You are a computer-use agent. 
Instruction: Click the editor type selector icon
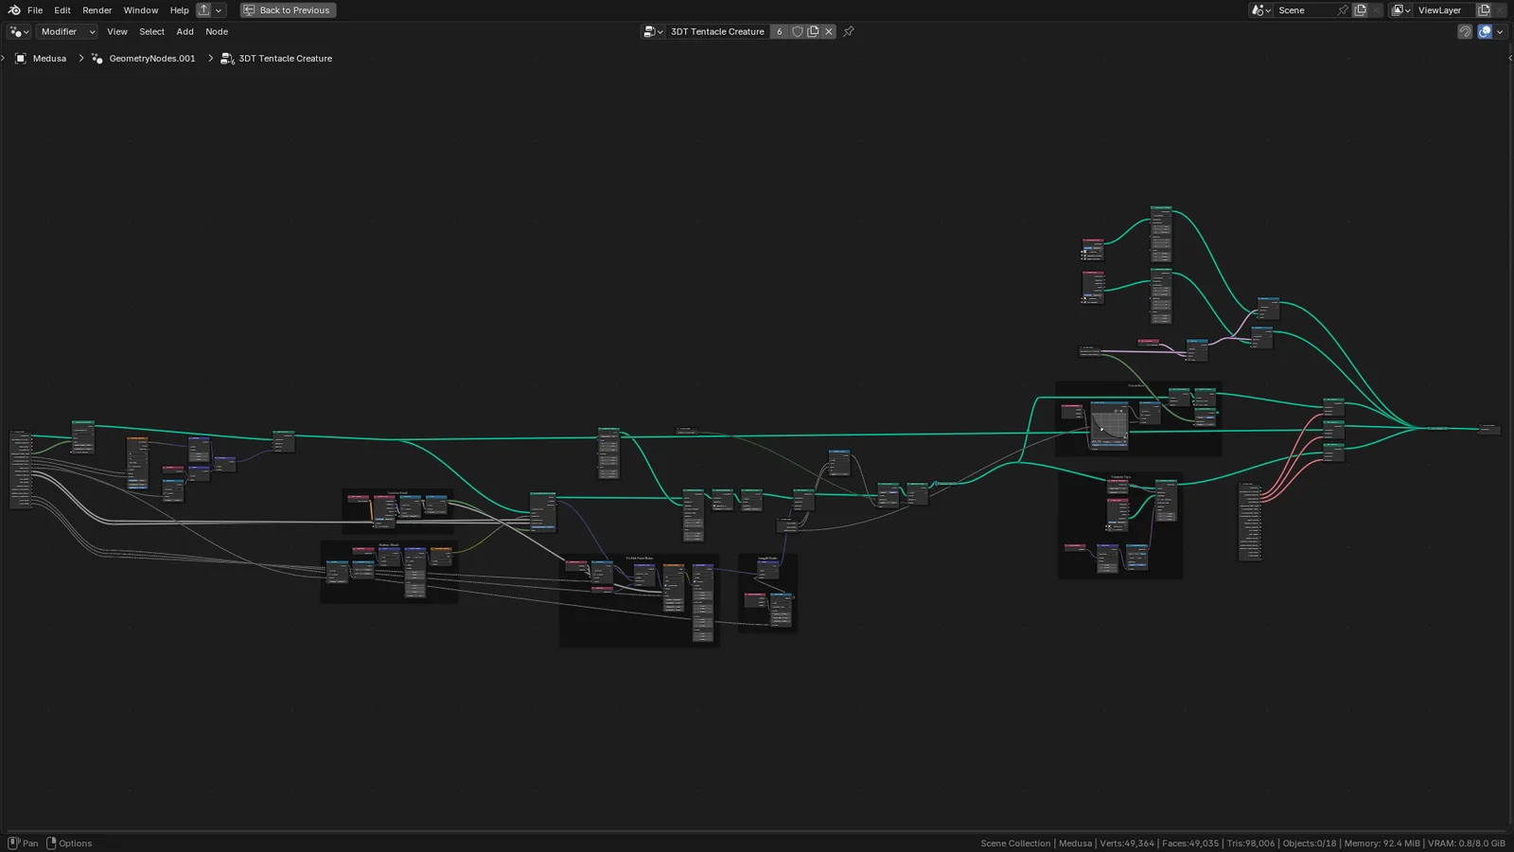click(x=17, y=31)
